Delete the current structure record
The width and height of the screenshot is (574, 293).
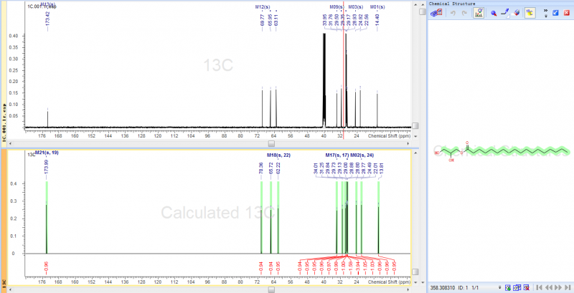(x=526, y=288)
